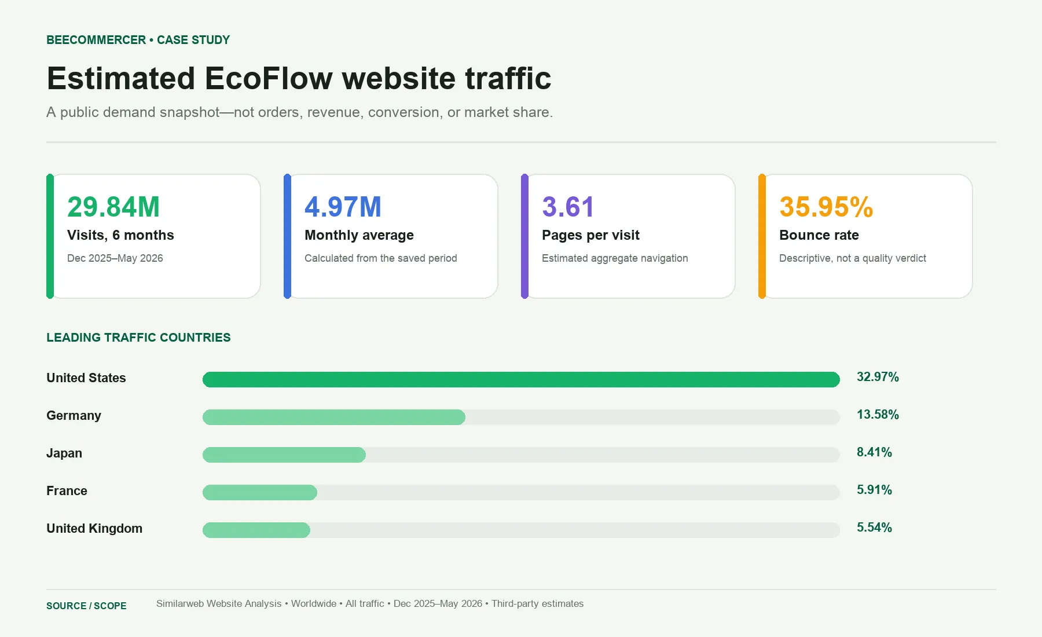Select the title 'Estimated EcoFlow website traffic'
This screenshot has width=1042, height=637.
(299, 78)
